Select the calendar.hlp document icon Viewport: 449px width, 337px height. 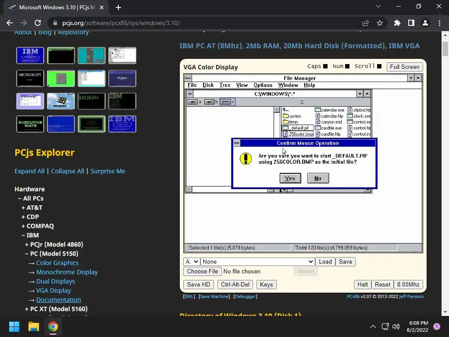coord(317,116)
